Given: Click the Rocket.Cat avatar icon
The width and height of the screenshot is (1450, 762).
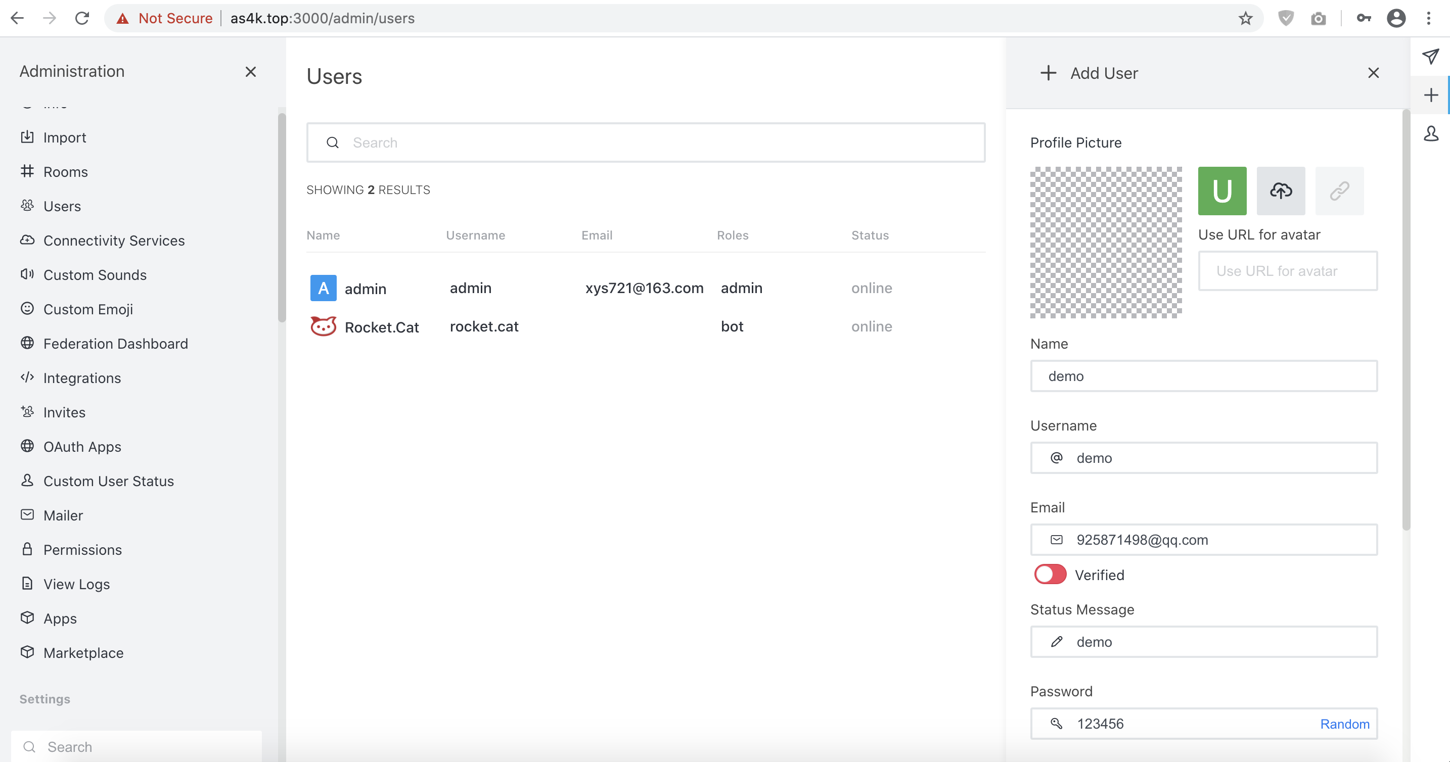Looking at the screenshot, I should pyautogui.click(x=323, y=326).
